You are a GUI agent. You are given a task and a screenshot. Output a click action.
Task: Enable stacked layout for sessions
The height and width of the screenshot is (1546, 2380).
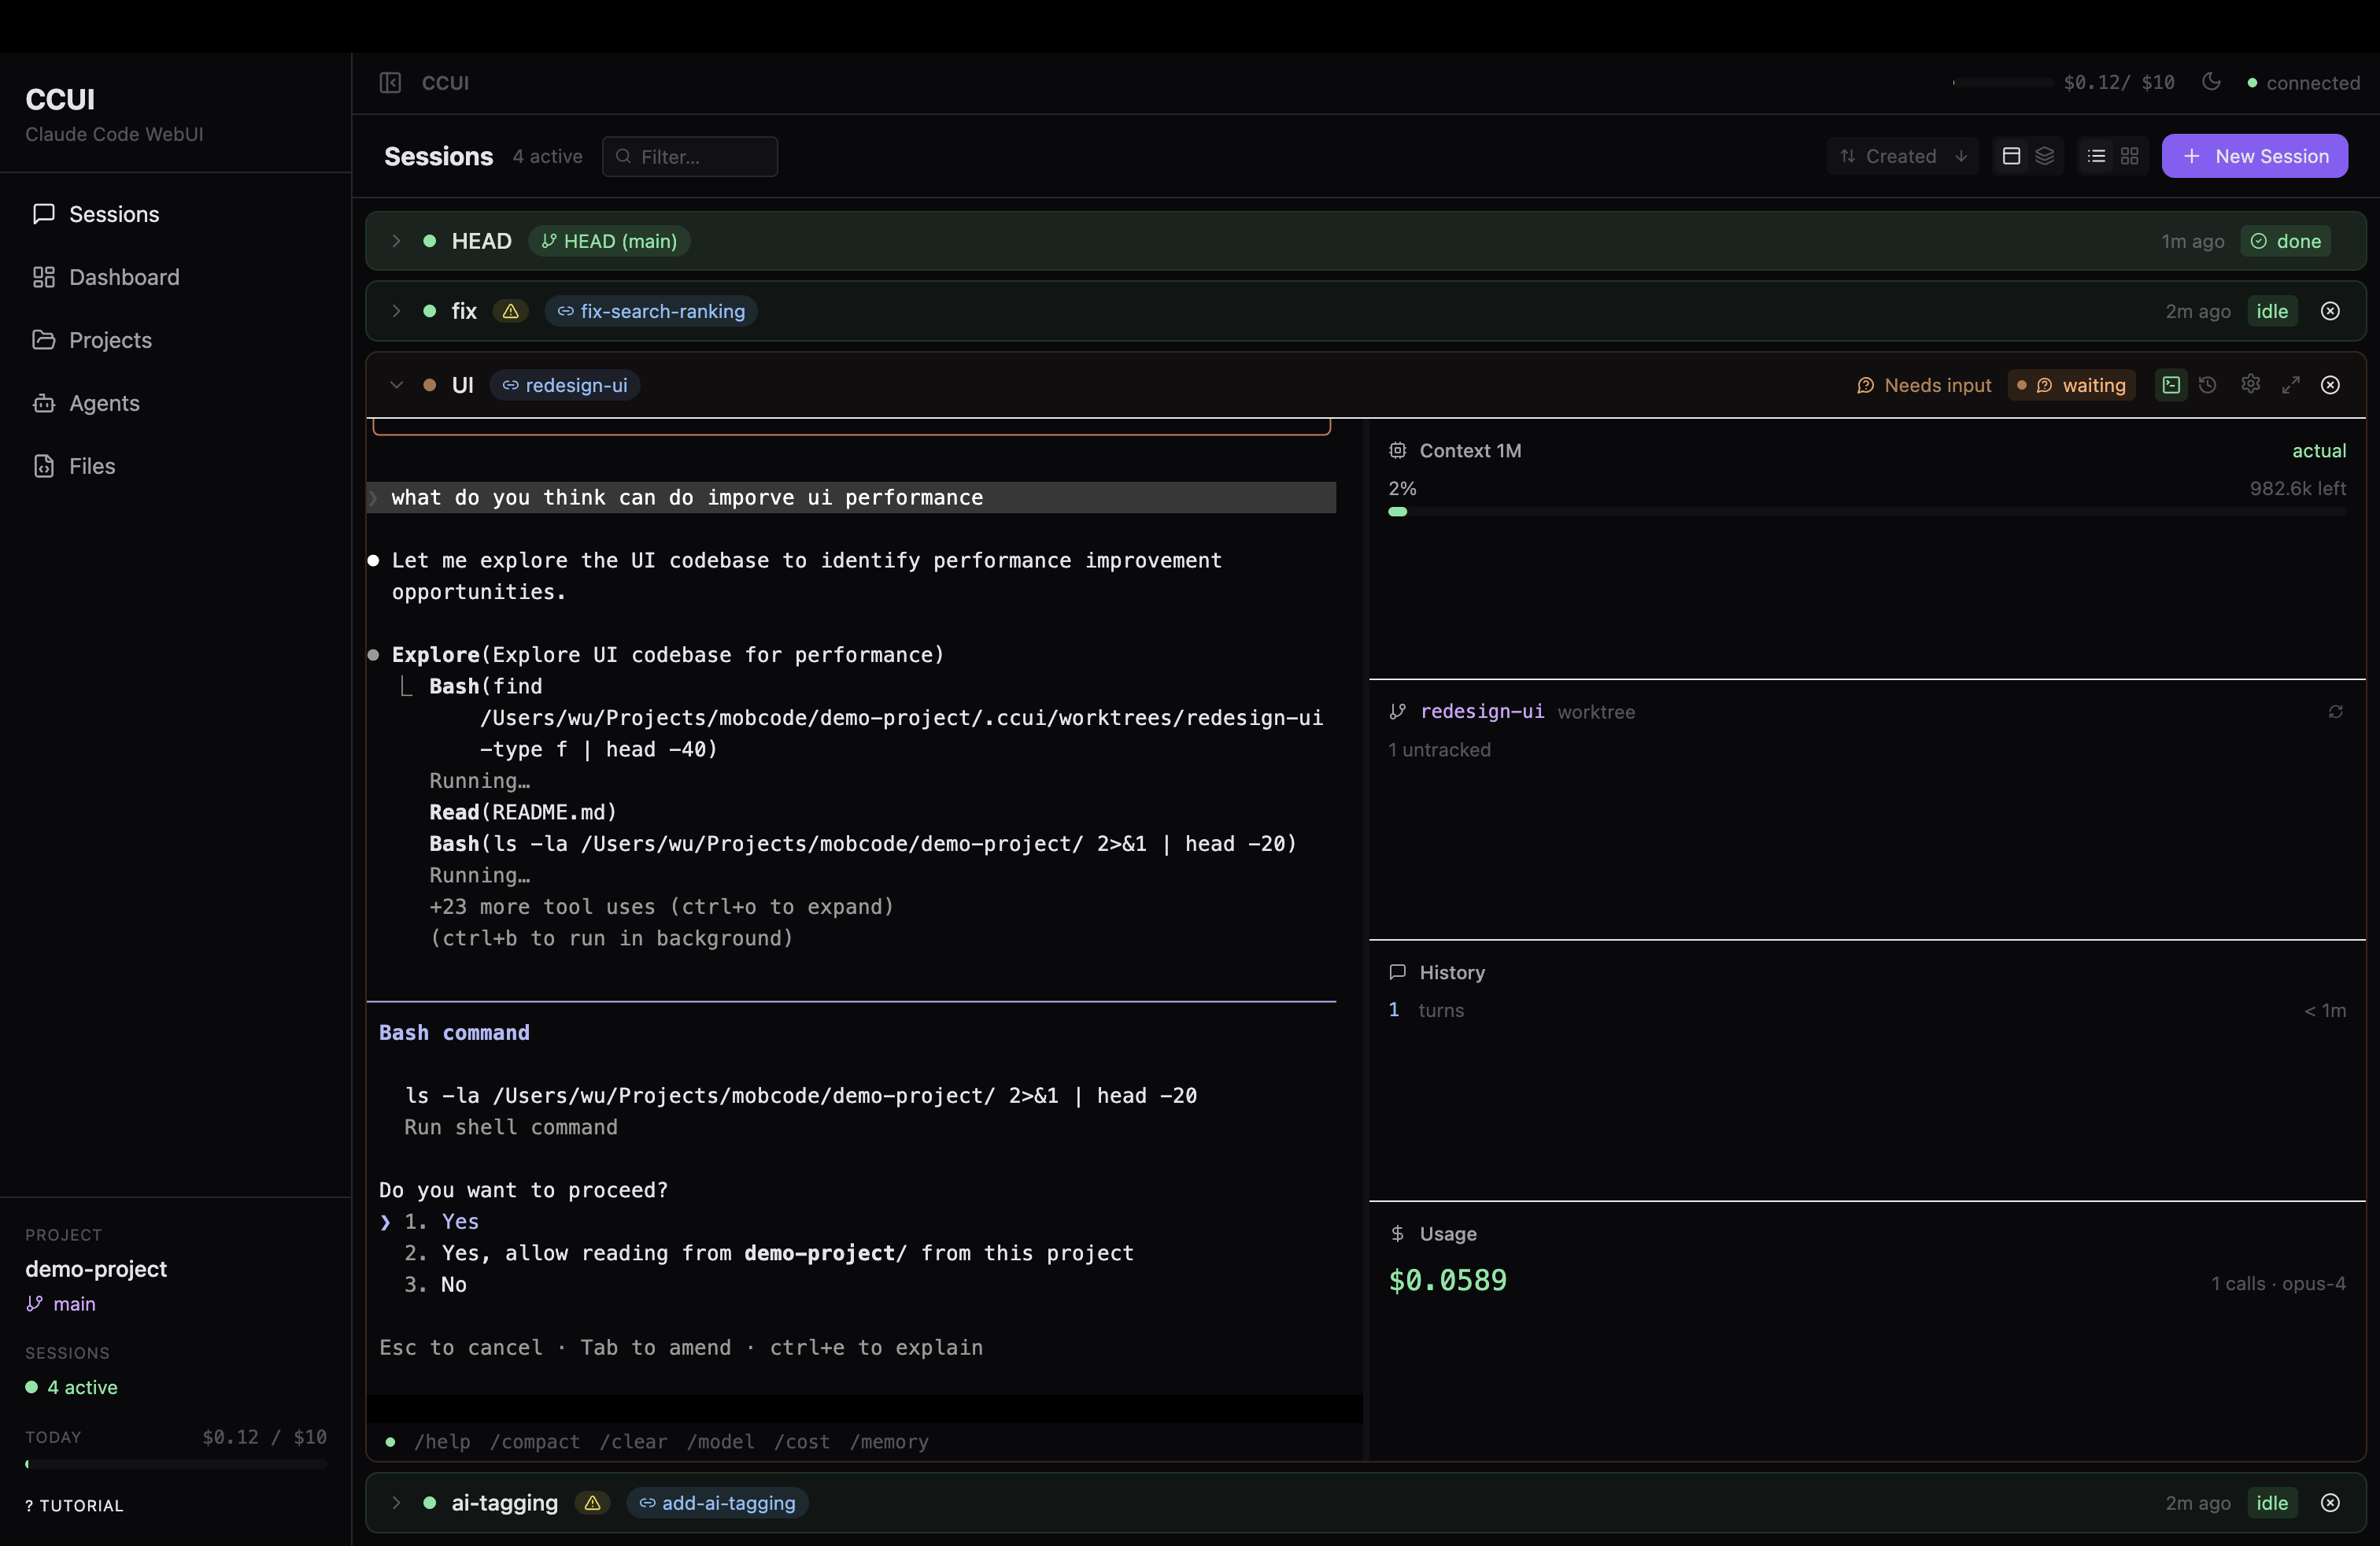point(2045,156)
